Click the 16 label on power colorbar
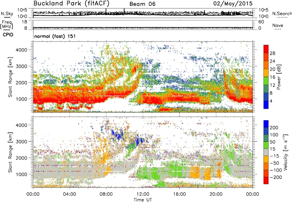292x202 pixels. pos(272,77)
